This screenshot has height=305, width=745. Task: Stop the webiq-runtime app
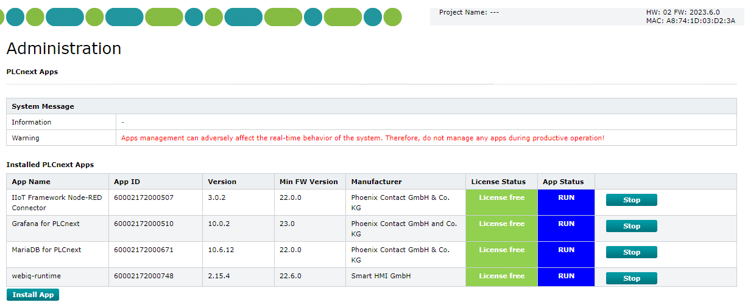pos(631,278)
